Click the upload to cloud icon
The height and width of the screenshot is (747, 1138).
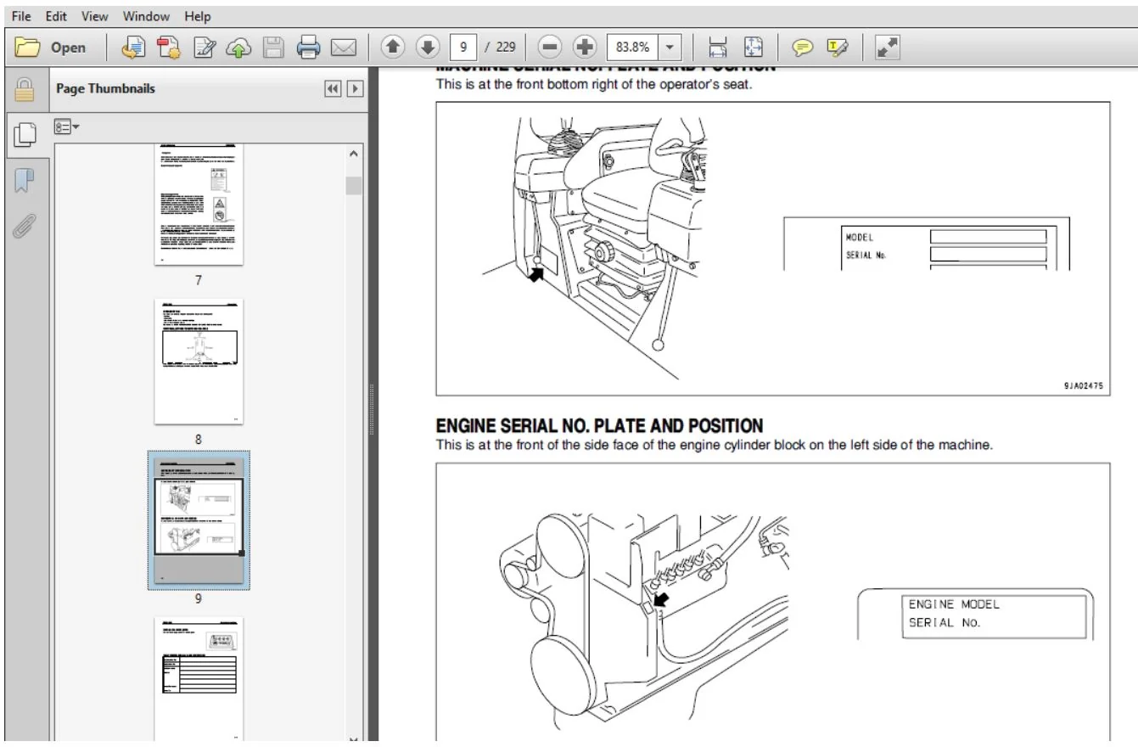(x=238, y=48)
